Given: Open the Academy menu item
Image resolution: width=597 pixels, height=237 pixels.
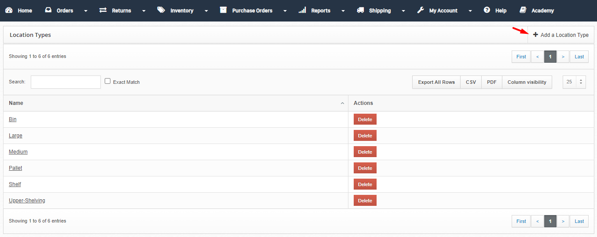Looking at the screenshot, I should (x=537, y=11).
